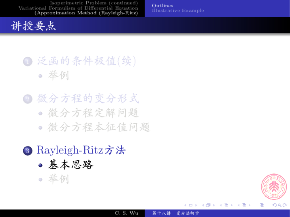290x217 pixels.
Task: Select outline item 微分方程的变分形式
Action: click(88, 98)
